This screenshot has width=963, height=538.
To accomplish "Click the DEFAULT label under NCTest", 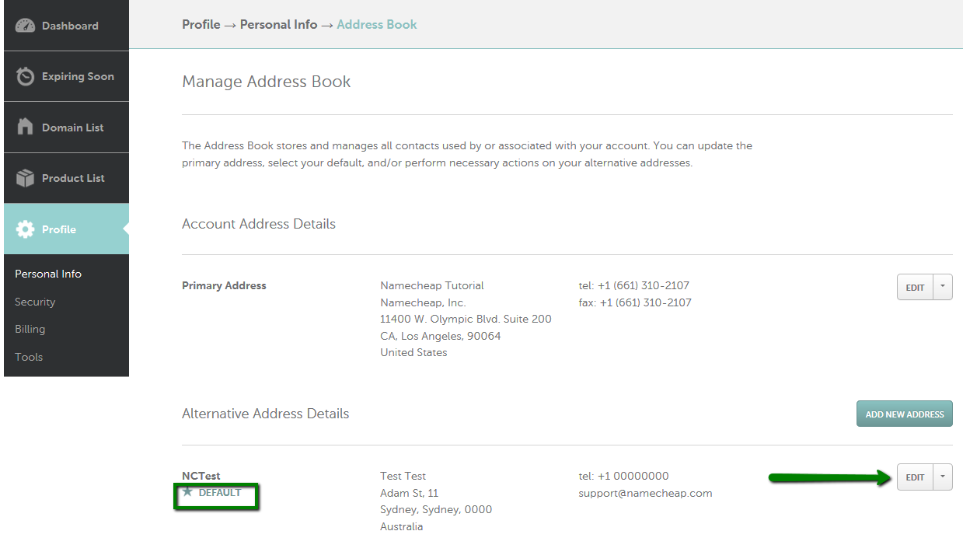I will [x=220, y=493].
